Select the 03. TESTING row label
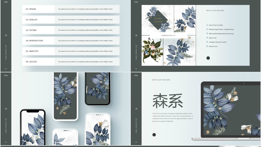This screenshot has width=261, height=147. point(31,30)
